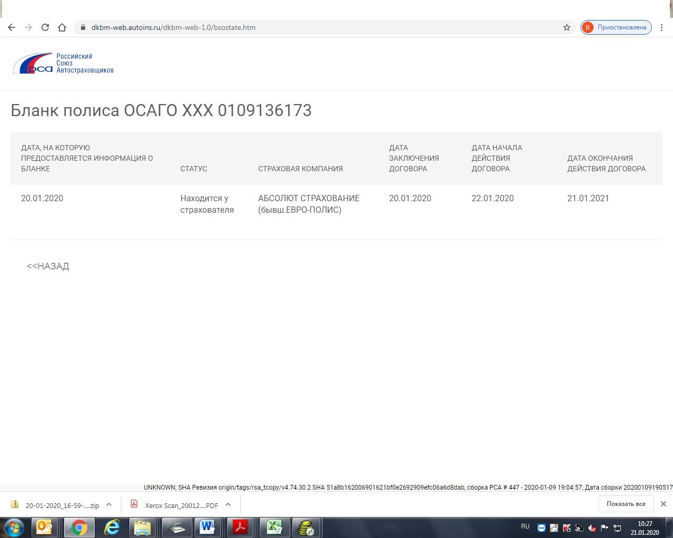The height and width of the screenshot is (538, 673).
Task: Open the Windows Start menu
Action: coord(14,527)
